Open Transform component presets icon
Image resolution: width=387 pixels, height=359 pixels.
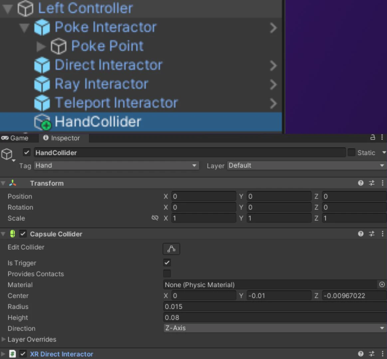pos(371,183)
